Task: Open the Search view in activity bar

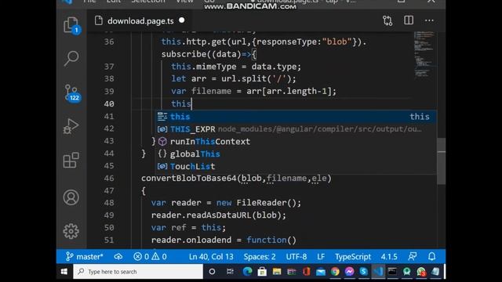Action: coord(71,59)
